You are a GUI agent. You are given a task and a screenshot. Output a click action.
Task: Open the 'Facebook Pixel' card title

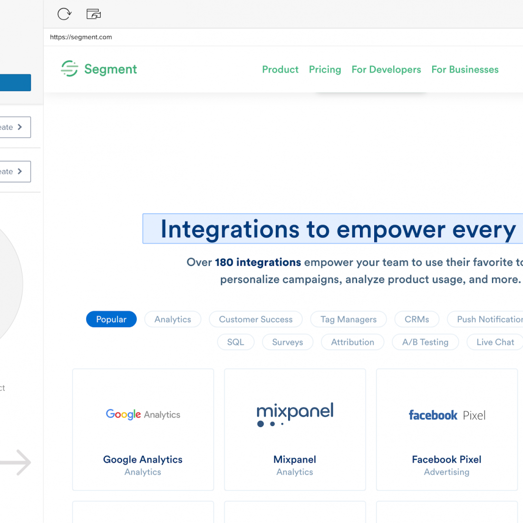tap(446, 459)
